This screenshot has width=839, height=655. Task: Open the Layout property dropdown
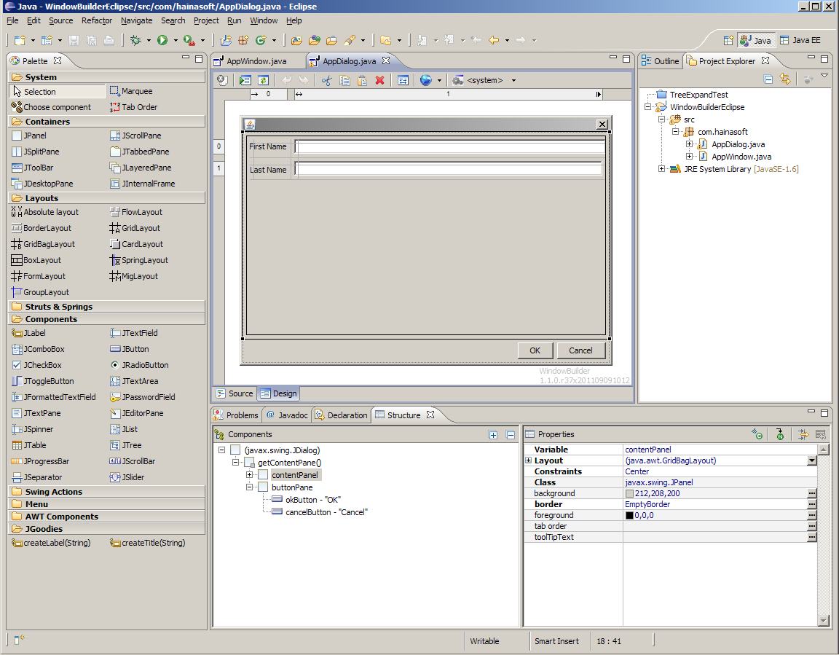pos(811,460)
